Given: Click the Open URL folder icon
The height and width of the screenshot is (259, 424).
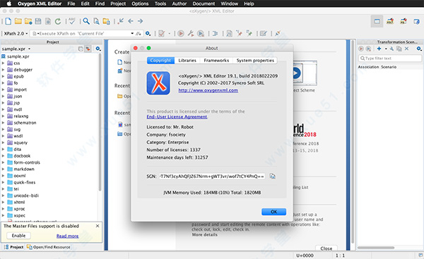Looking at the screenshot, I should click(x=28, y=21).
